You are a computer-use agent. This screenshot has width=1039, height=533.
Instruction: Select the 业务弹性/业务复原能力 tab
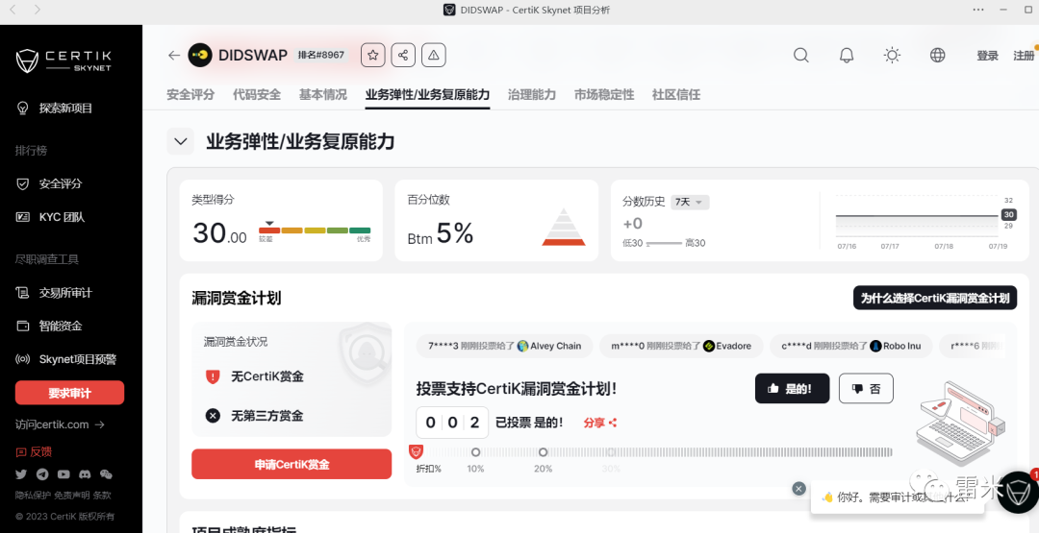click(x=427, y=94)
